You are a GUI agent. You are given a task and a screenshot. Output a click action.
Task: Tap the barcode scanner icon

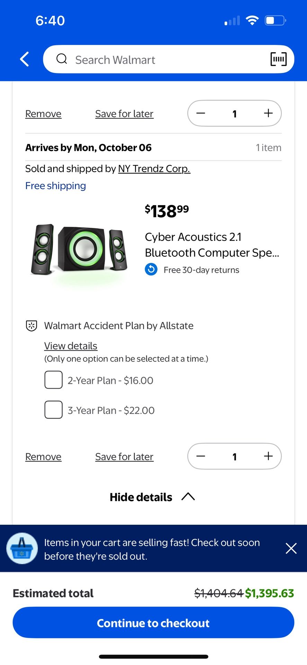pyautogui.click(x=278, y=59)
